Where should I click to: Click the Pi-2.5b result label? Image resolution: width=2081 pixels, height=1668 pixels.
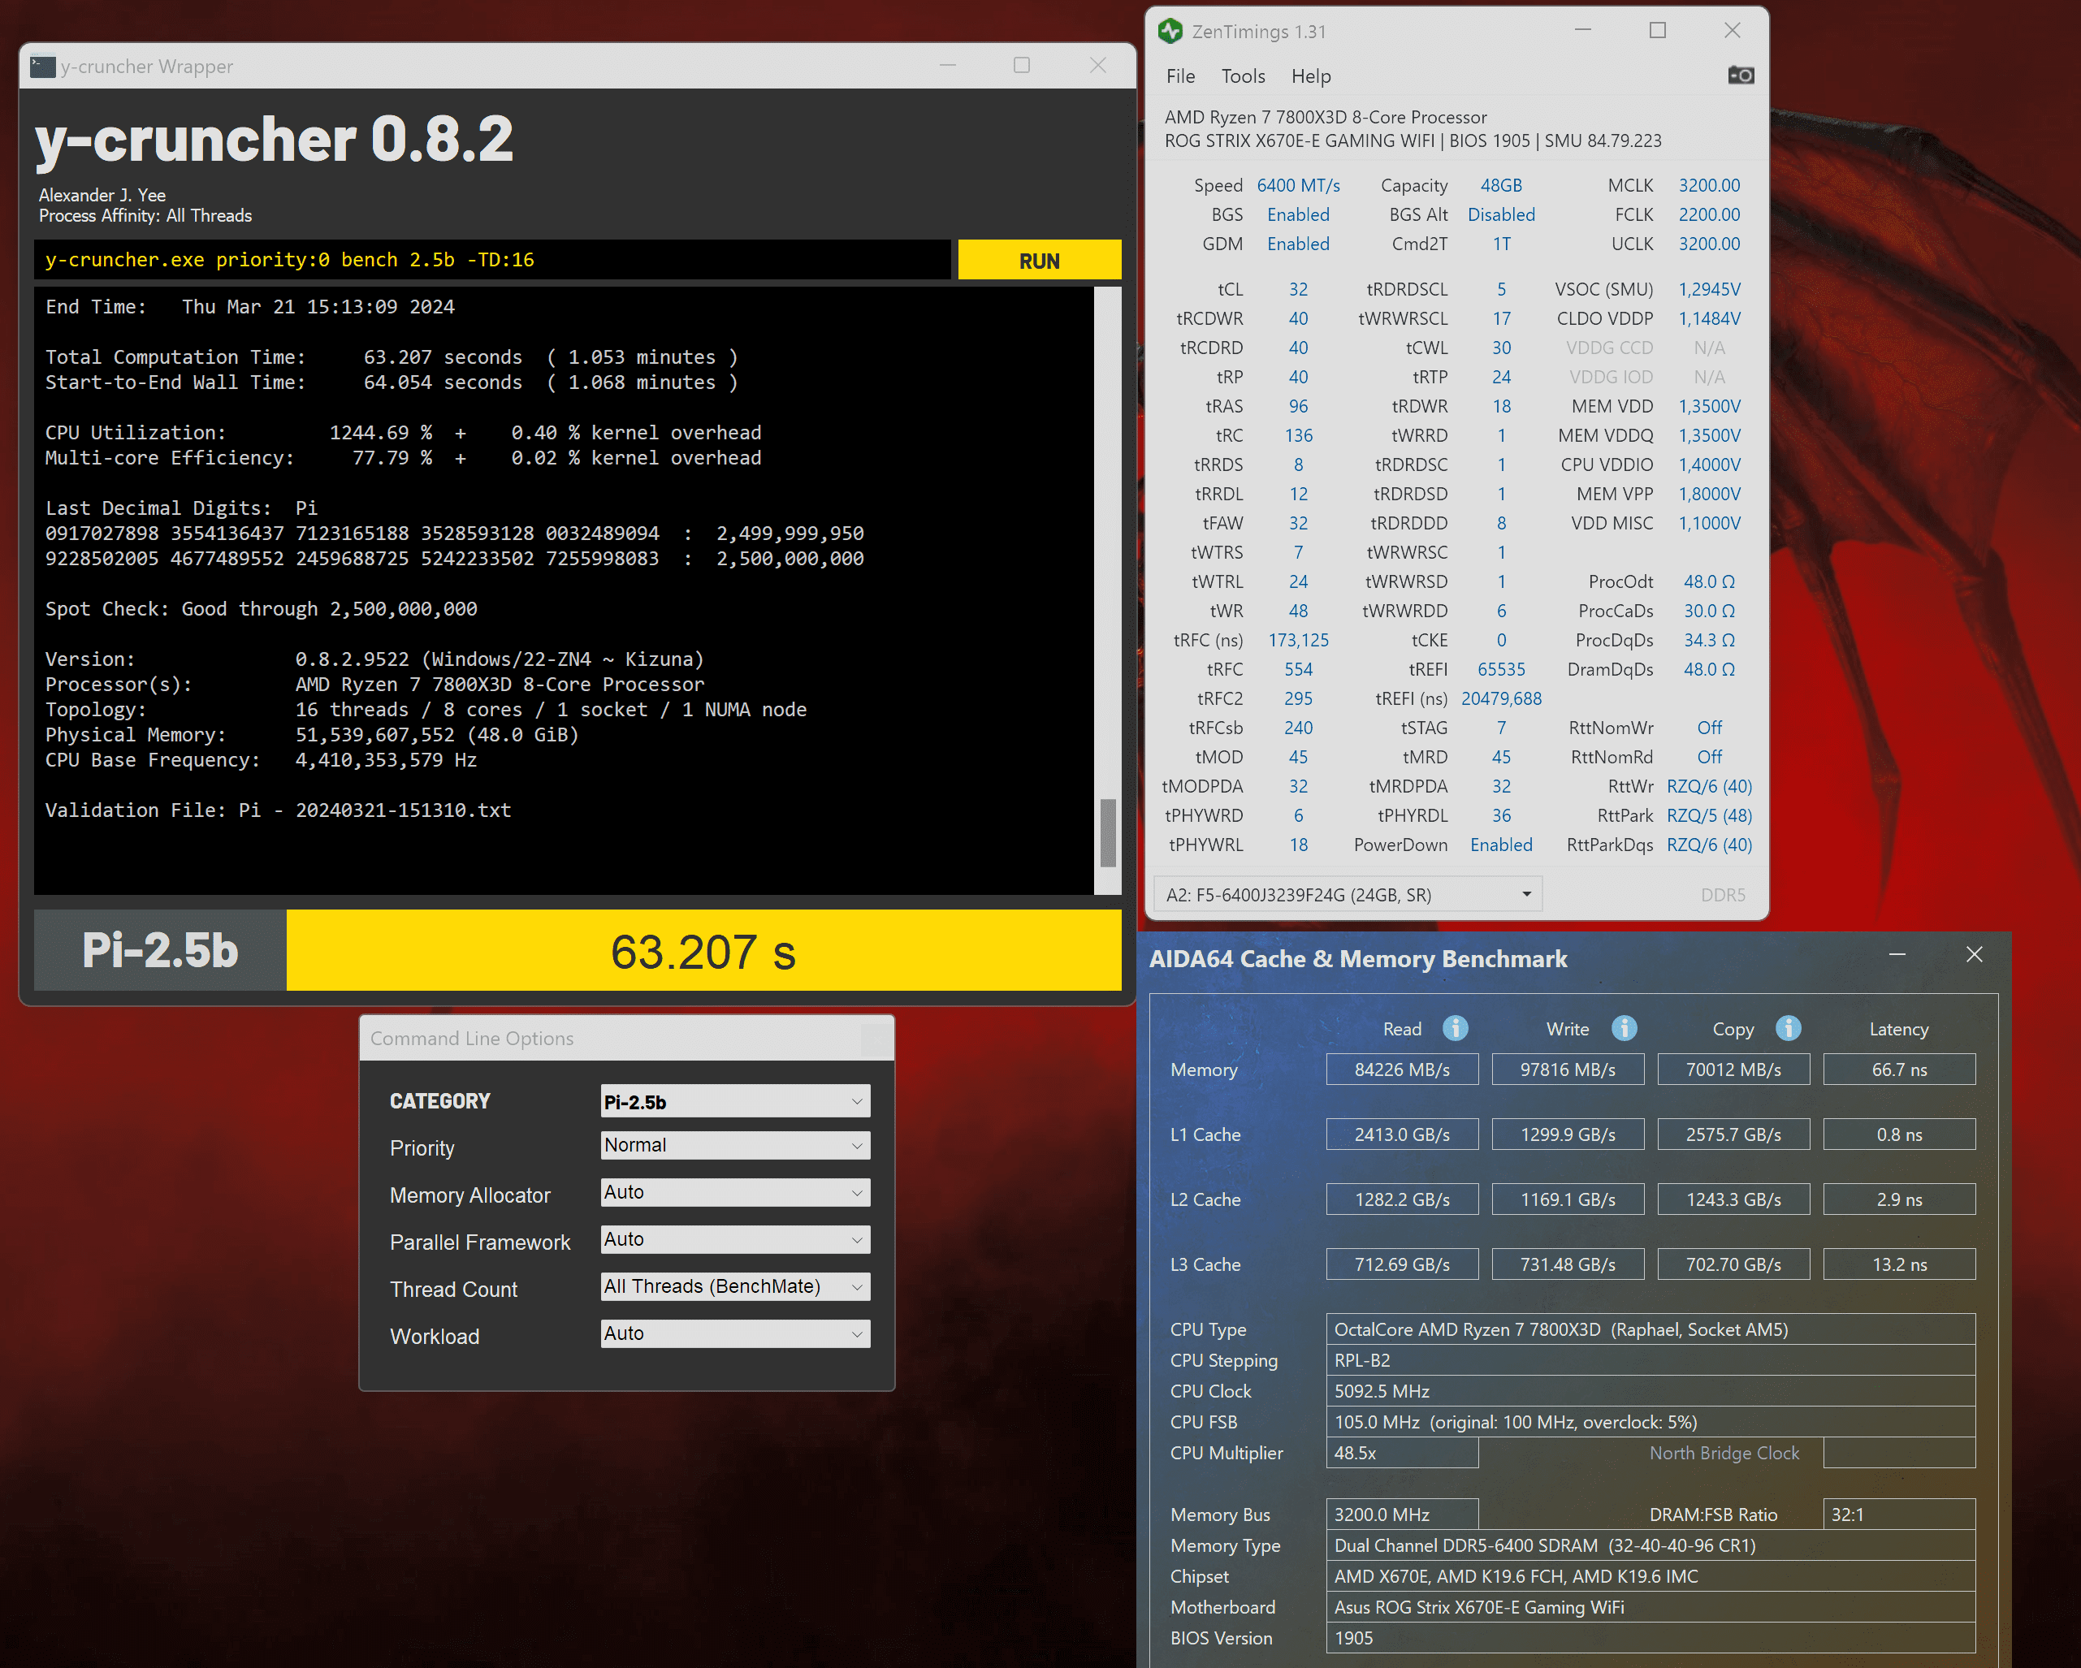click(160, 951)
